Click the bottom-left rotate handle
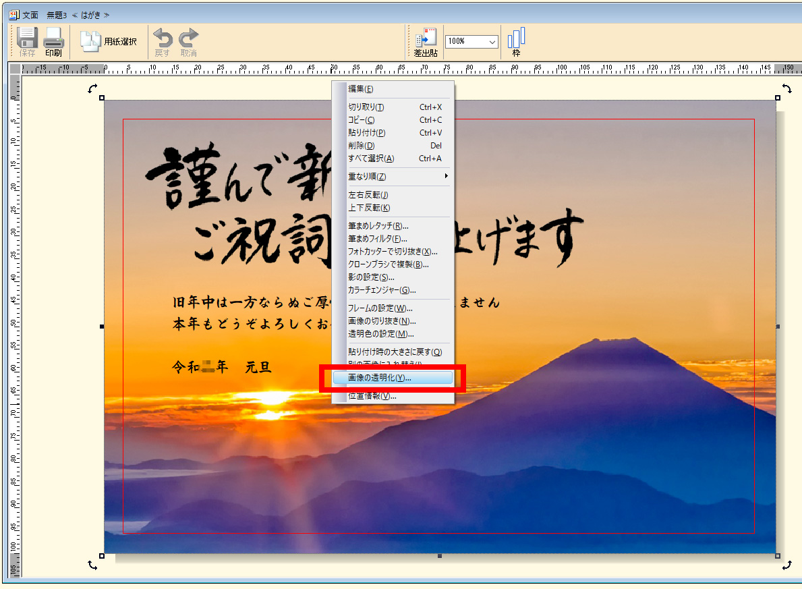Viewport: 802px width, 589px height. click(x=92, y=565)
